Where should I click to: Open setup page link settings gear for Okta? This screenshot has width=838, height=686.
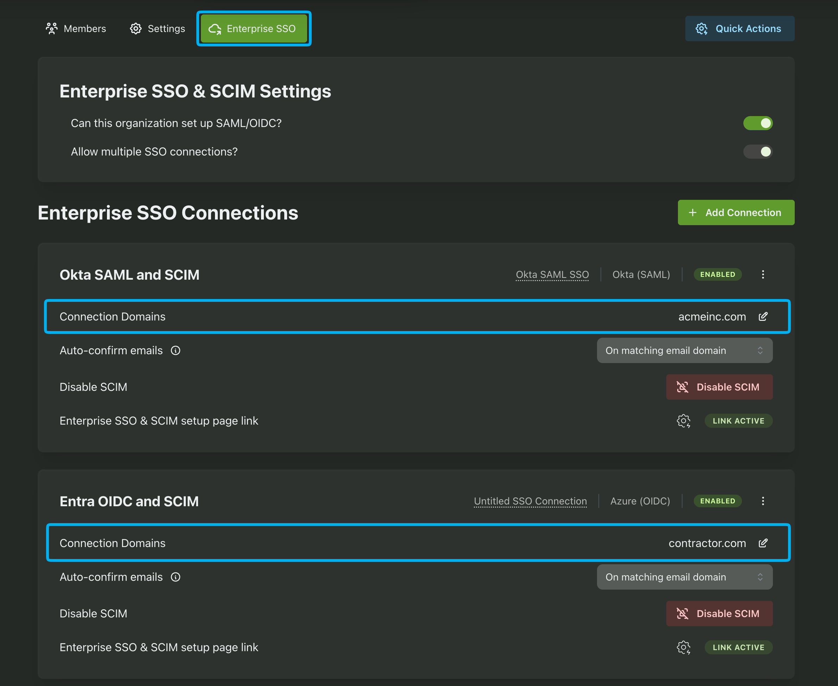tap(684, 421)
